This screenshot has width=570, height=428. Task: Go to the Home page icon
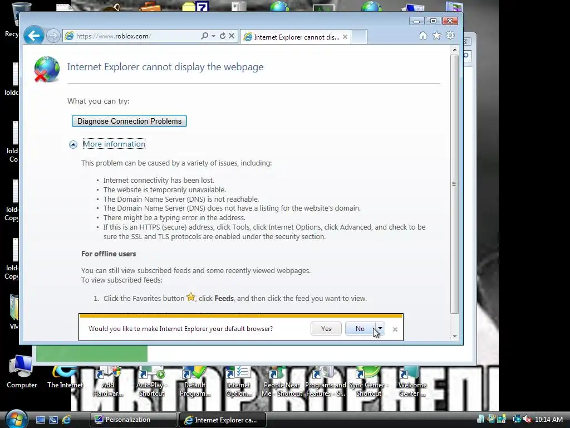[423, 35]
